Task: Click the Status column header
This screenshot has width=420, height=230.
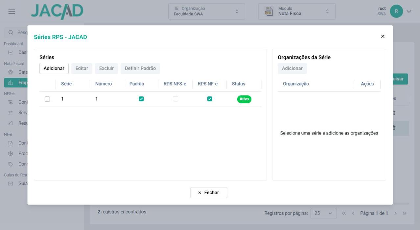Action: (x=239, y=84)
